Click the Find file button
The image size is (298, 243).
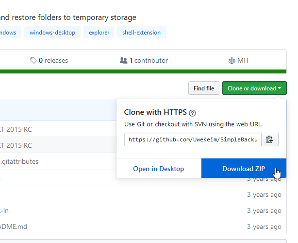(204, 88)
